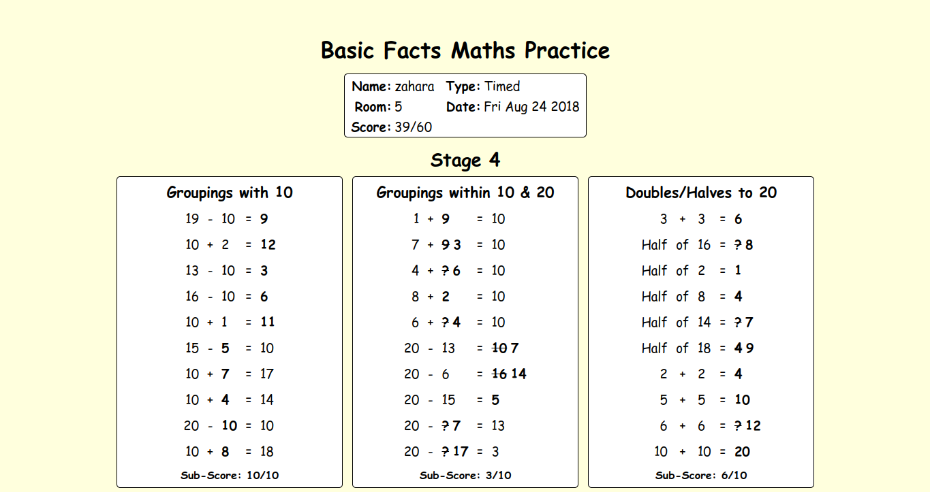The width and height of the screenshot is (930, 492).
Task: Click the Groupings with 10 heading
Action: (x=230, y=193)
